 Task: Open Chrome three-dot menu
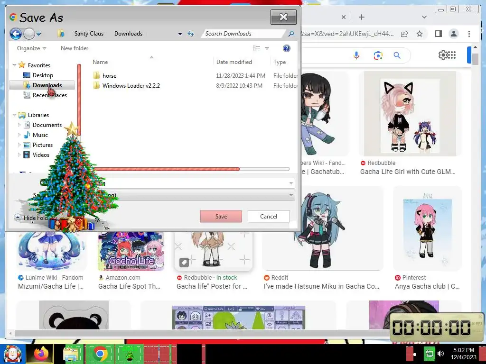[469, 34]
